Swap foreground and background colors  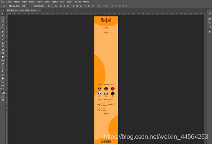4,89
